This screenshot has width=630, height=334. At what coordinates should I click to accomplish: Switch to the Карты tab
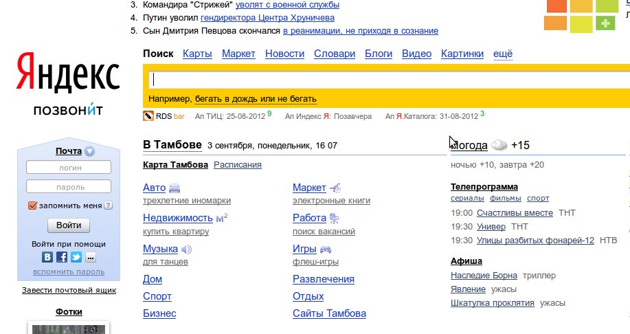point(197,54)
